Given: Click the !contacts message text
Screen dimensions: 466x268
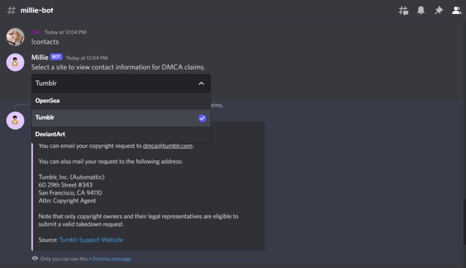Looking at the screenshot, I should 45,42.
